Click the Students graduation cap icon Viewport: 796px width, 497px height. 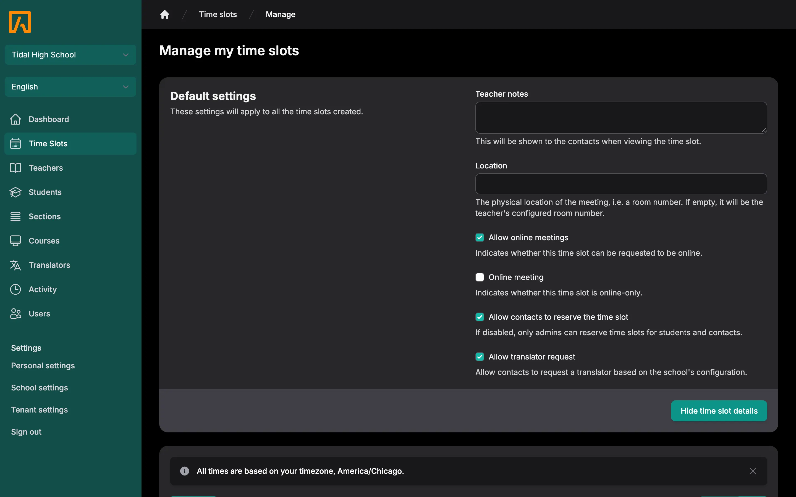click(x=15, y=192)
